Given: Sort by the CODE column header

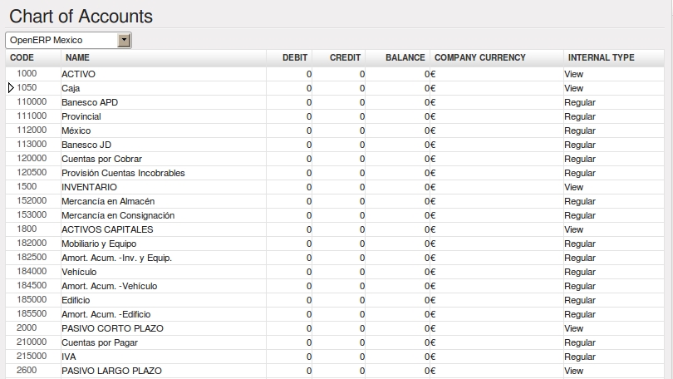Looking at the screenshot, I should (22, 57).
